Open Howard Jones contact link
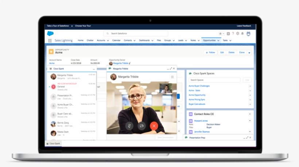 coord(201,121)
